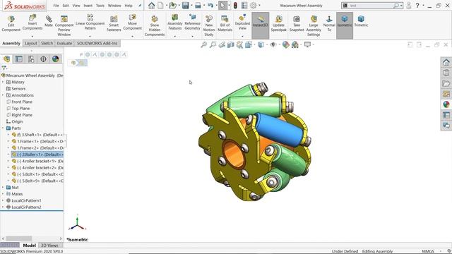Expand 3.Shaft<1> component
Image resolution: width=452 pixels, height=254 pixels.
tap(8, 135)
